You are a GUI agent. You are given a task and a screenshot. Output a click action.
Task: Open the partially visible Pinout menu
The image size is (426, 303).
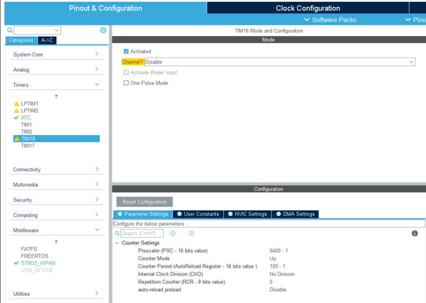pos(415,20)
